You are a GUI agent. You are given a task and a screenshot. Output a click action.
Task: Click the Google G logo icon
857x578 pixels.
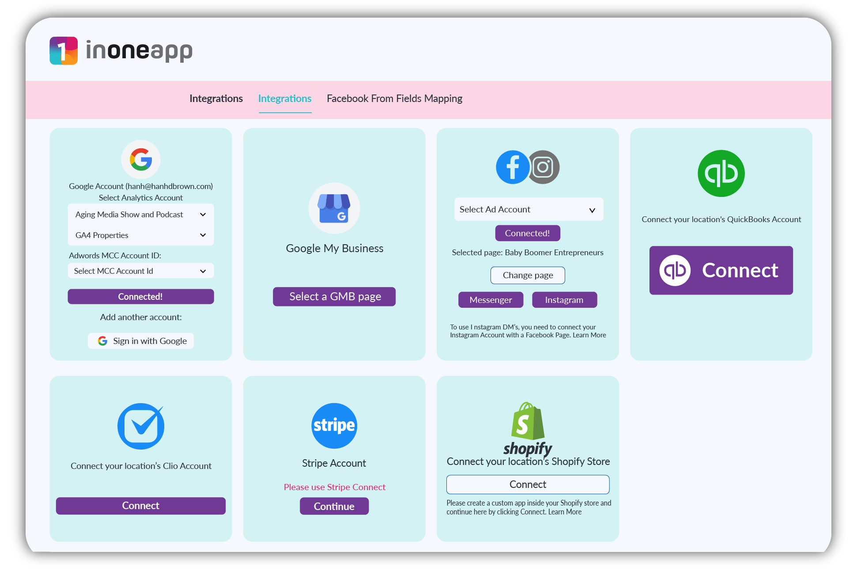click(141, 159)
